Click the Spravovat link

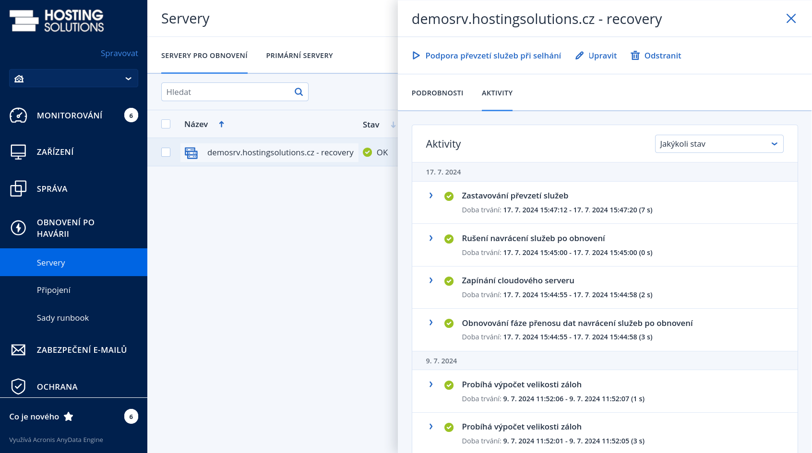tap(119, 53)
